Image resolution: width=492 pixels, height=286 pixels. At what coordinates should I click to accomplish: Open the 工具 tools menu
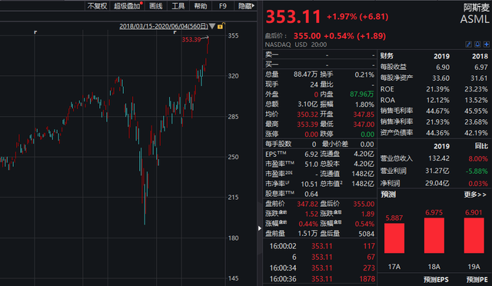pyautogui.click(x=178, y=6)
